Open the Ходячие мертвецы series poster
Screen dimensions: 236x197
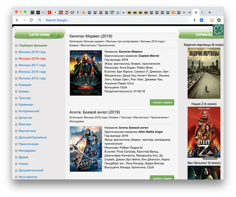[x=204, y=73]
